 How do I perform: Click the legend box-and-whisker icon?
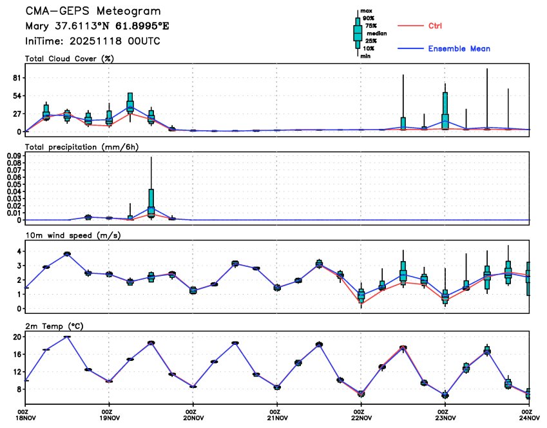tap(358, 33)
